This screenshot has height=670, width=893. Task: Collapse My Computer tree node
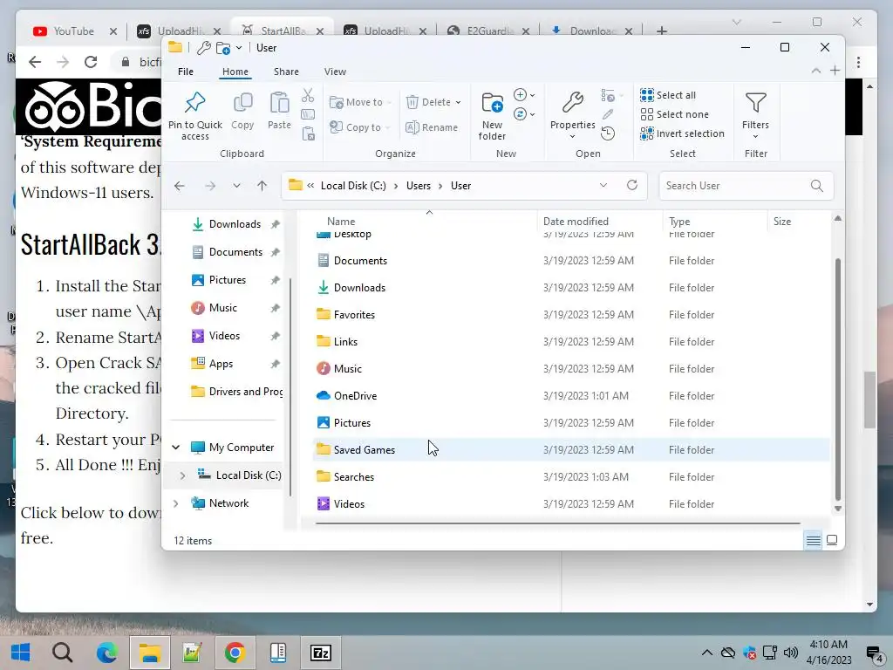coord(176,448)
